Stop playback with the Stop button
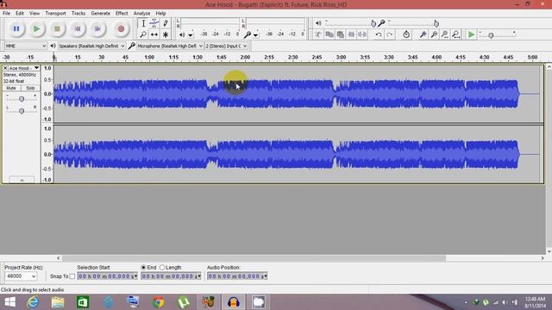 click(x=57, y=28)
